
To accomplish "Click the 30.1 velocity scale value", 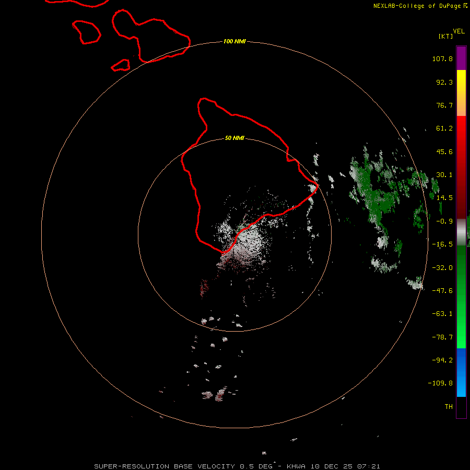I will (444, 175).
